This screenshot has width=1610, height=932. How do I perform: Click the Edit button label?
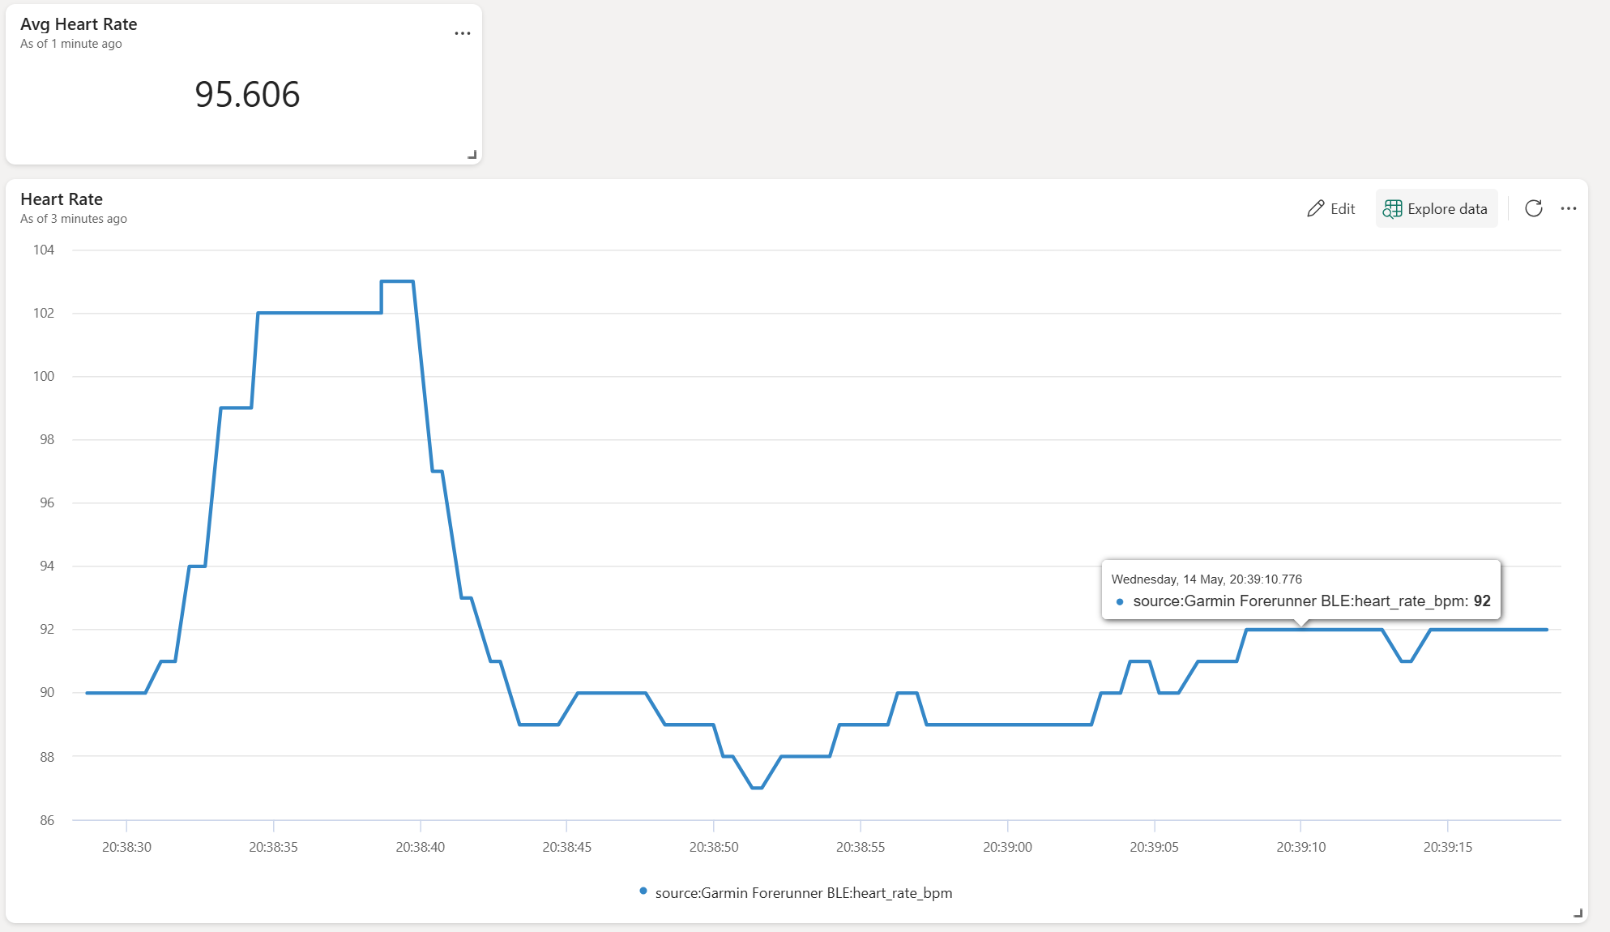[x=1343, y=208]
